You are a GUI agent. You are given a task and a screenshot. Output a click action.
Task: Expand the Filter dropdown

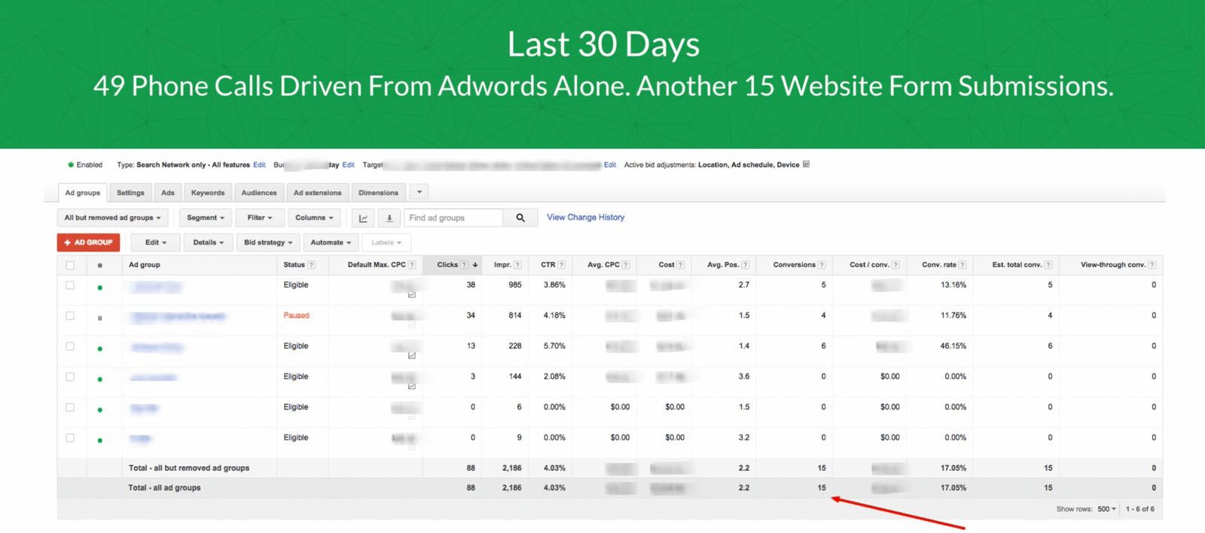click(x=260, y=218)
